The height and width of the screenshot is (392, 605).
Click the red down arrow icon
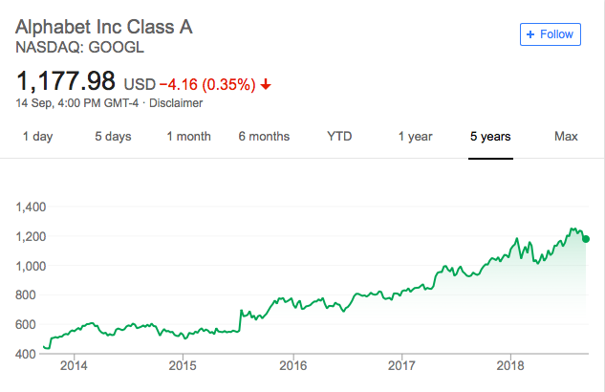click(266, 84)
